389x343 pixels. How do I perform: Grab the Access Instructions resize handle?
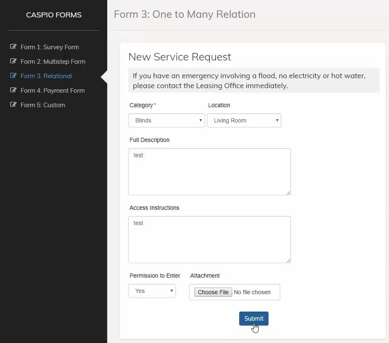(x=288, y=260)
